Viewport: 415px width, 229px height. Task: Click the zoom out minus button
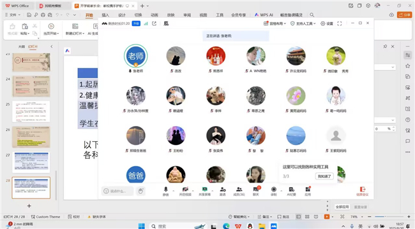tap(370, 217)
